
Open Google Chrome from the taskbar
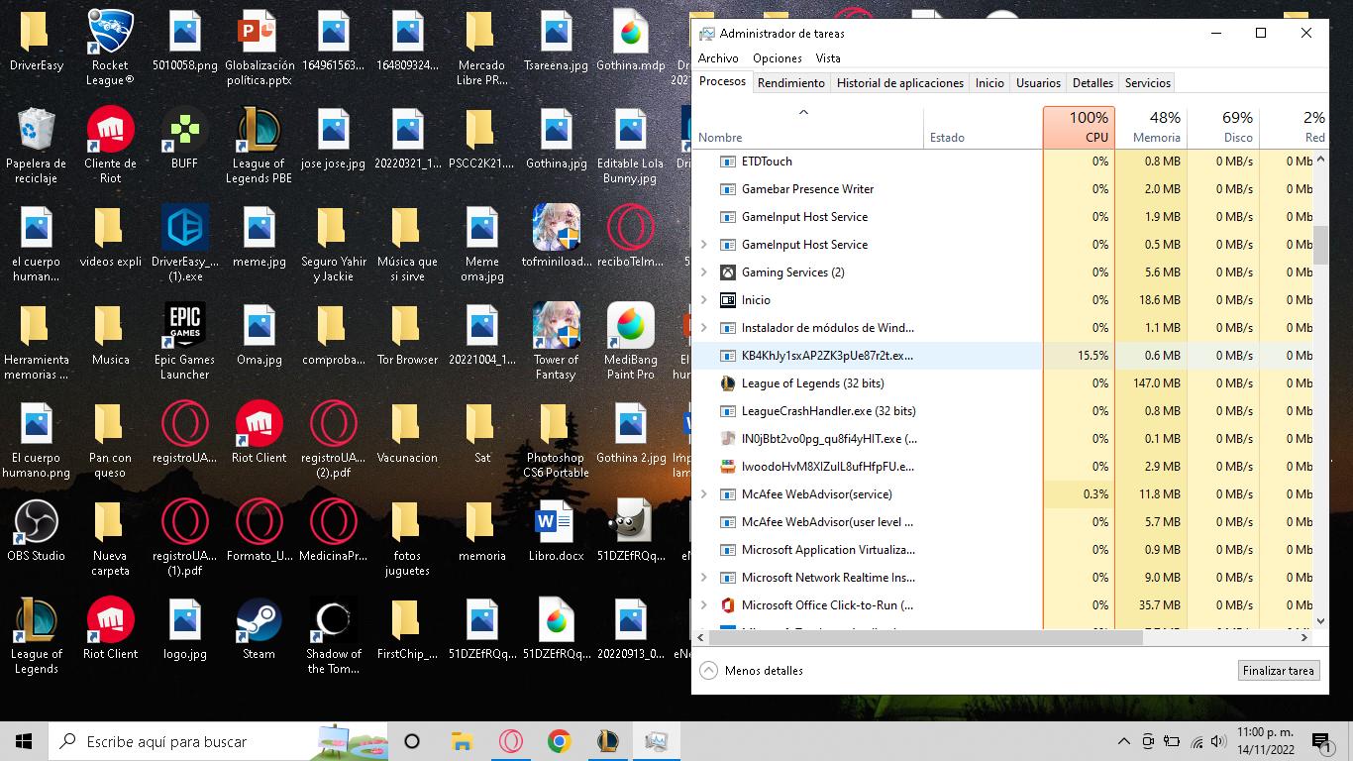[560, 741]
